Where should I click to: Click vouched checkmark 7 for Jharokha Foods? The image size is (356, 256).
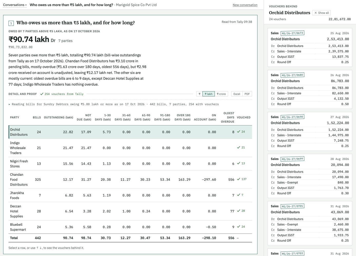[x=240, y=195]
